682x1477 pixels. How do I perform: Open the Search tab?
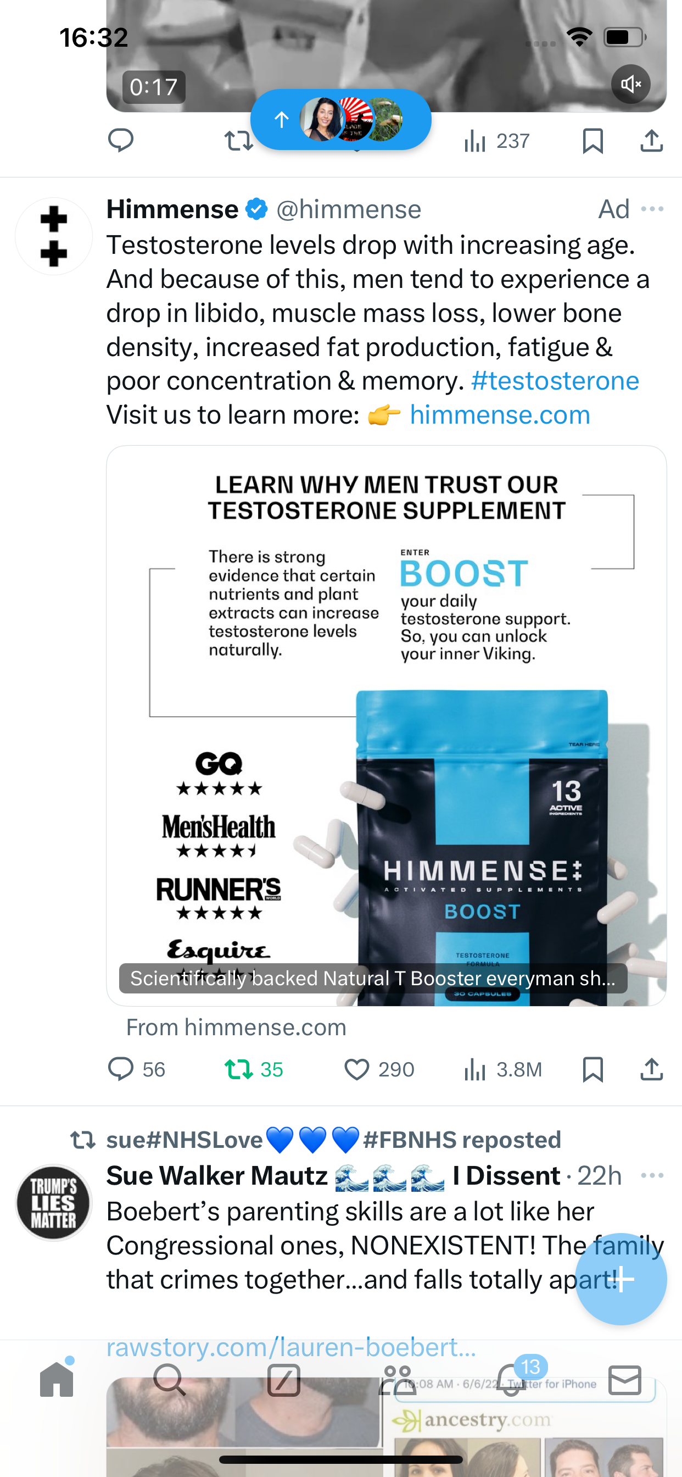[x=170, y=1380]
